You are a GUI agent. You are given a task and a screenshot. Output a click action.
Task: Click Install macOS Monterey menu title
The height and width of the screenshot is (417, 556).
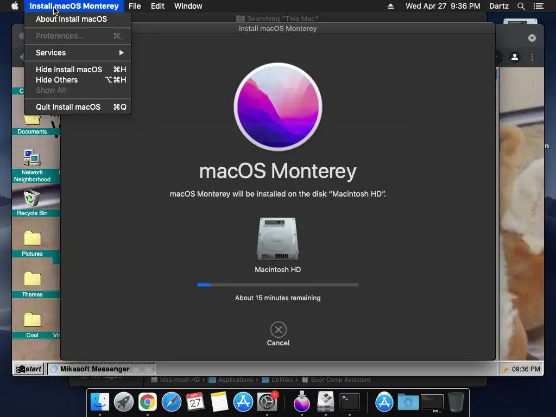tap(74, 6)
